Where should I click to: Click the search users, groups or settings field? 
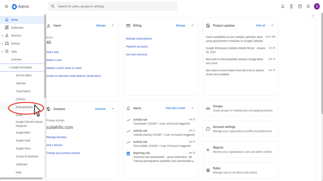(x=112, y=6)
